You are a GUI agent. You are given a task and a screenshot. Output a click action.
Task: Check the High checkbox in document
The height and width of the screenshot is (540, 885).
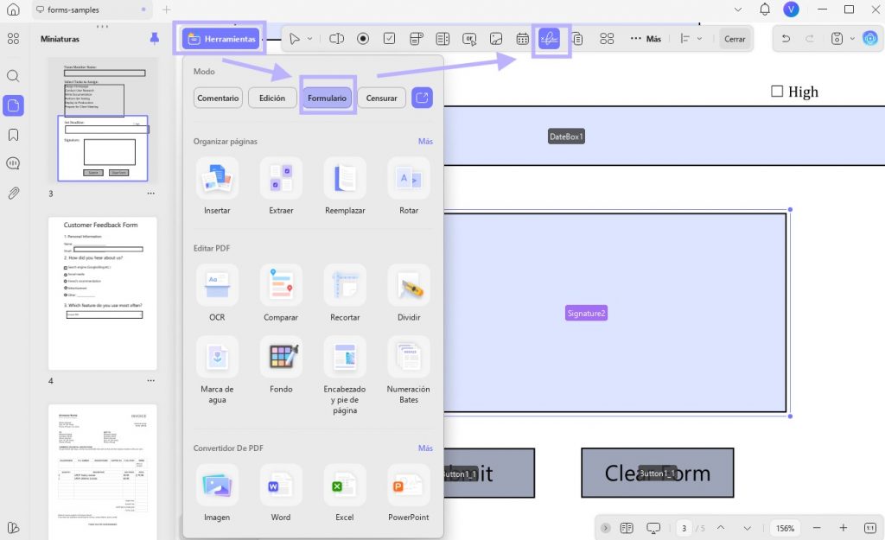click(777, 91)
